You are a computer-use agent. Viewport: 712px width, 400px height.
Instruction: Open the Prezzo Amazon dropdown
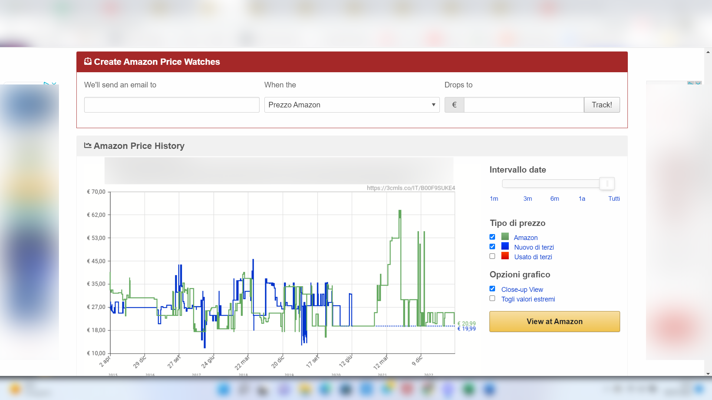click(352, 105)
